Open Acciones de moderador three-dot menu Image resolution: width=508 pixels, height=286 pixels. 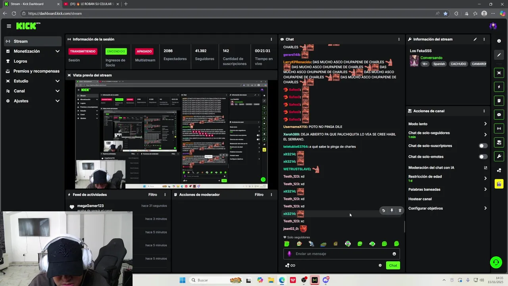271,195
